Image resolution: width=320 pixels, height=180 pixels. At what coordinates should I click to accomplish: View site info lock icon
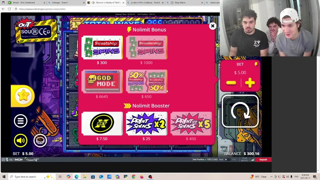(16, 9)
